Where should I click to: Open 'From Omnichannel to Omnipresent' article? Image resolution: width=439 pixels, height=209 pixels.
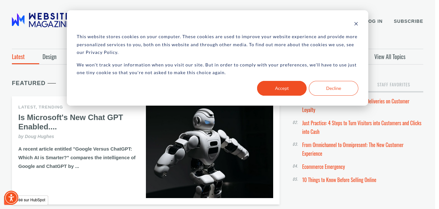353,149
